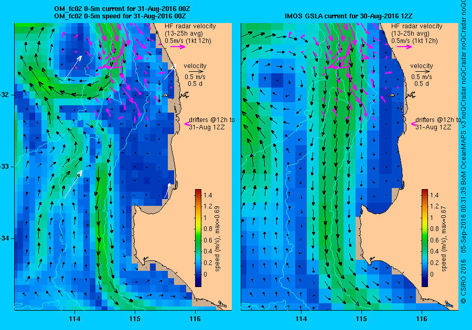Click the speed color bar on the right map
The image size is (472, 330).
click(x=425, y=238)
